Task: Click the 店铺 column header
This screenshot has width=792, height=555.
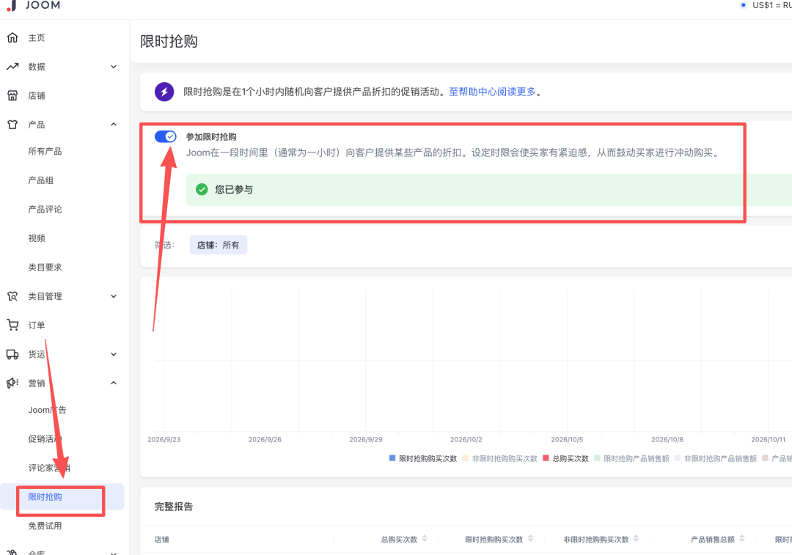Action: [x=161, y=540]
